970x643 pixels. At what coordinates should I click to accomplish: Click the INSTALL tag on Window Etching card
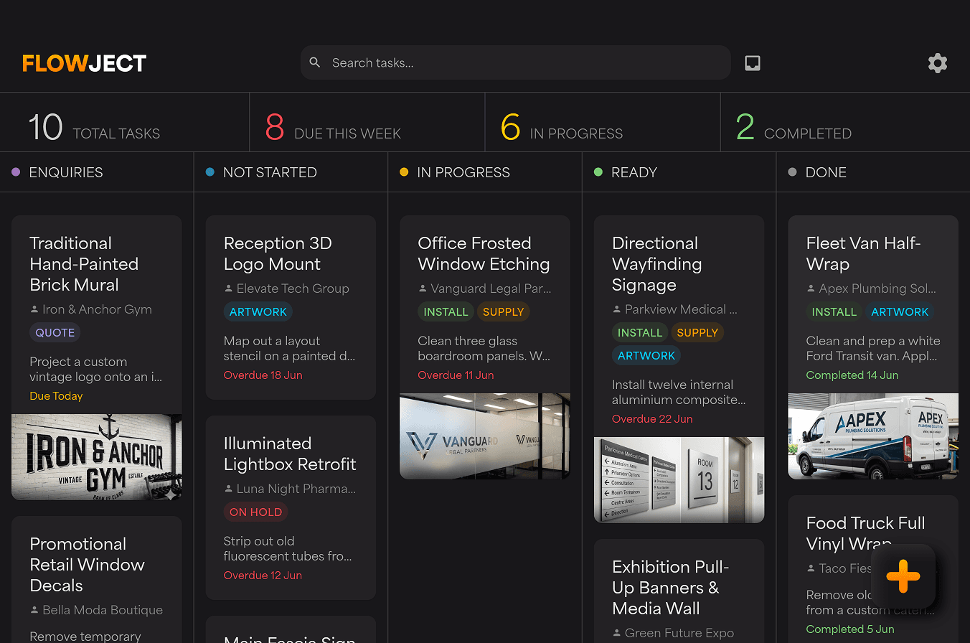click(x=446, y=311)
